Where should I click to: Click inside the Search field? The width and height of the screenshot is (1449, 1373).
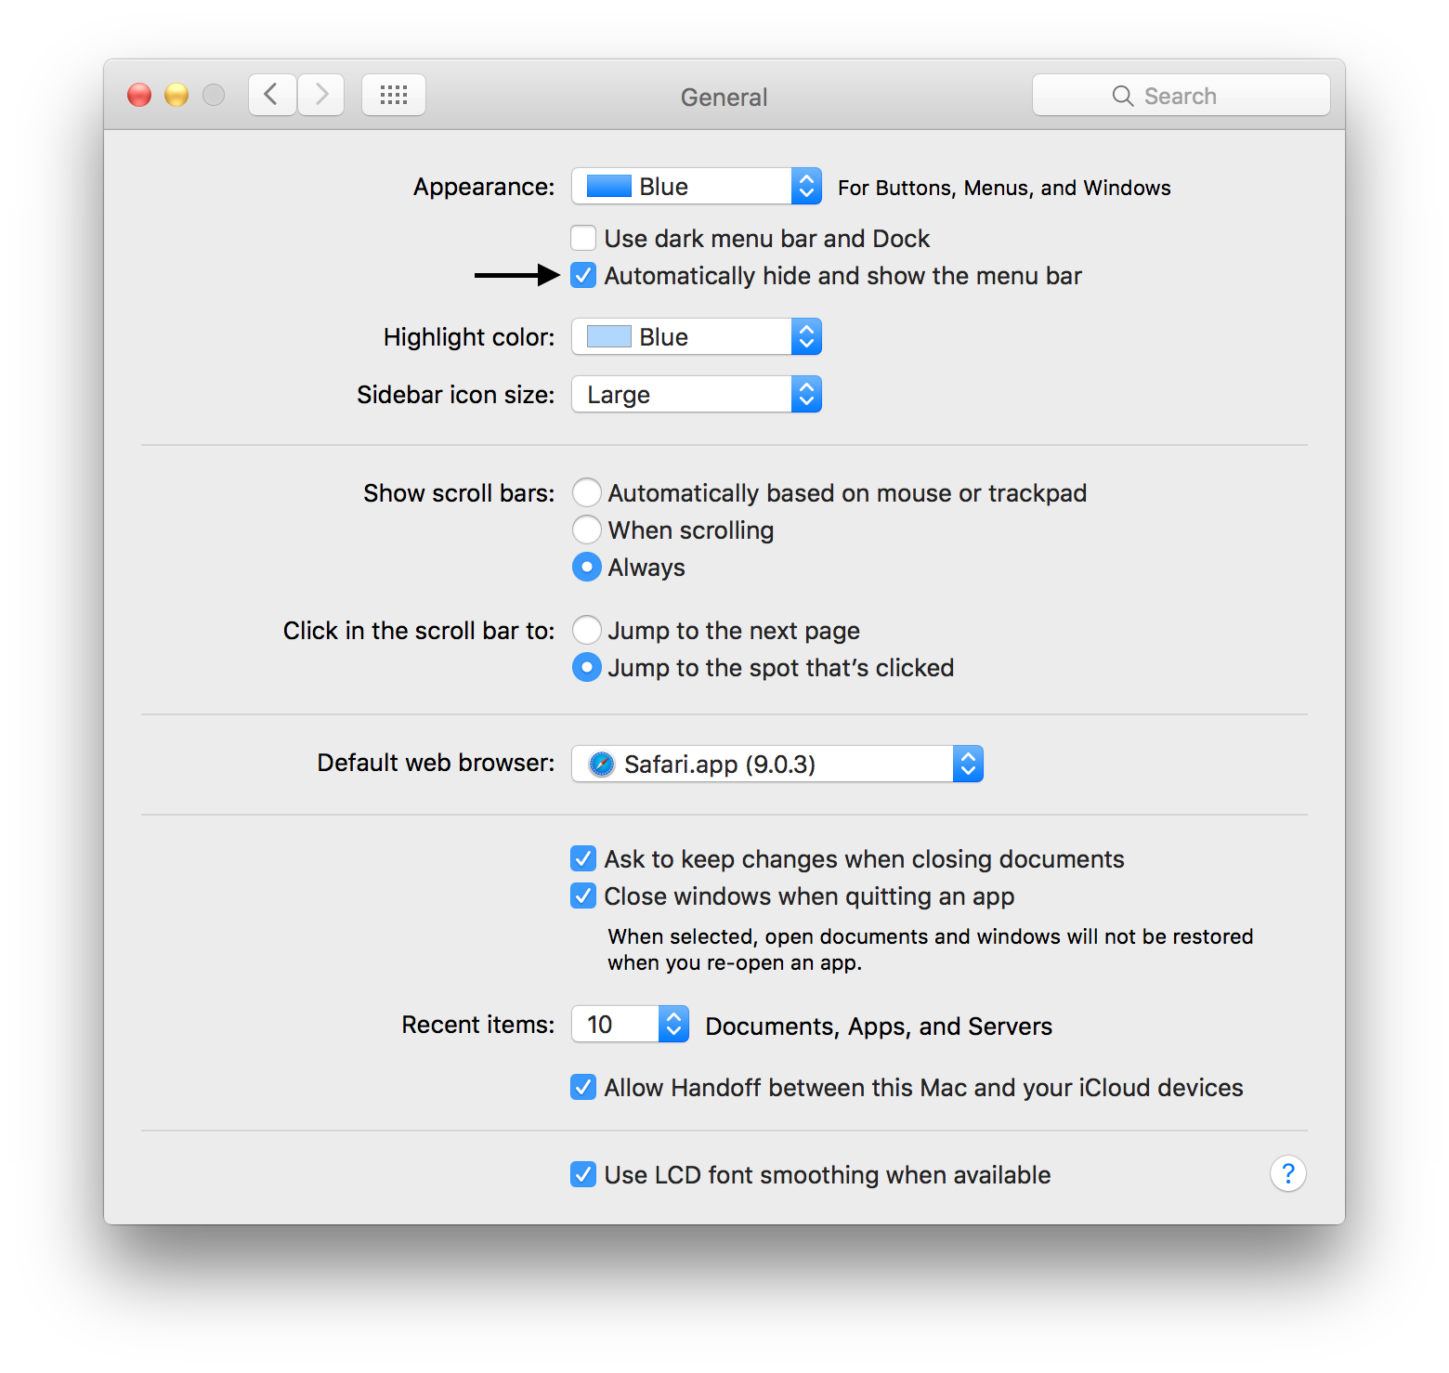click(1181, 95)
